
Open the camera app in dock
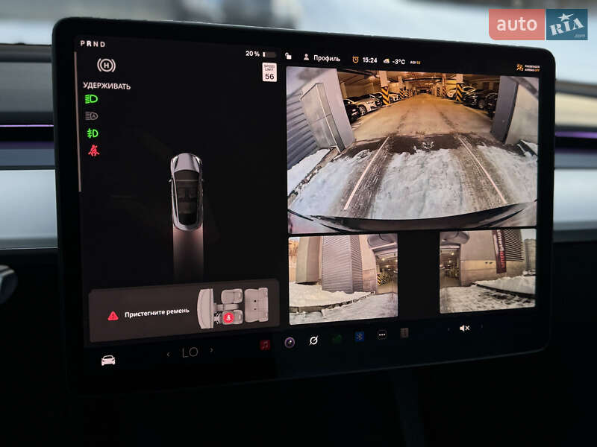click(x=290, y=342)
